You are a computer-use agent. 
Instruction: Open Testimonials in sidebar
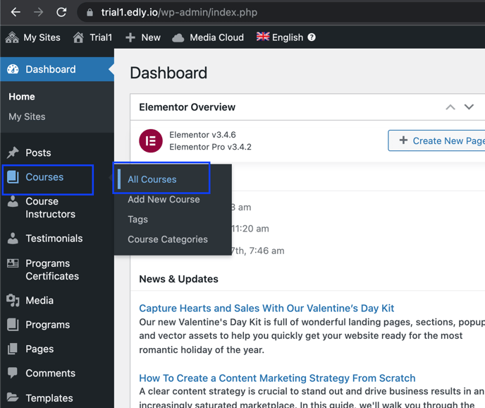click(x=54, y=238)
